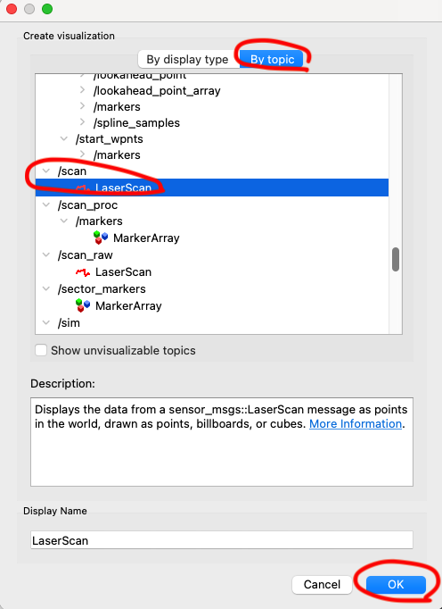Select the /scan_proc topic label
442x609 pixels.
point(87,205)
